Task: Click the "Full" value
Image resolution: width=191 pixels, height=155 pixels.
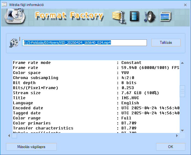Action: [126, 118]
